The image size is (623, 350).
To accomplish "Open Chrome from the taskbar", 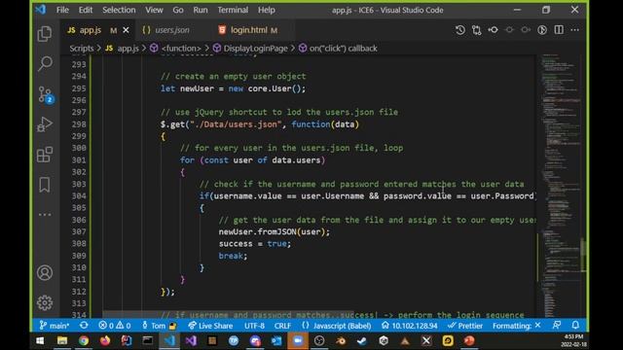I will (x=84, y=340).
